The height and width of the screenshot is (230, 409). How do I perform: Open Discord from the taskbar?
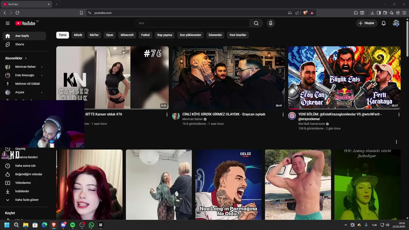coord(63,225)
